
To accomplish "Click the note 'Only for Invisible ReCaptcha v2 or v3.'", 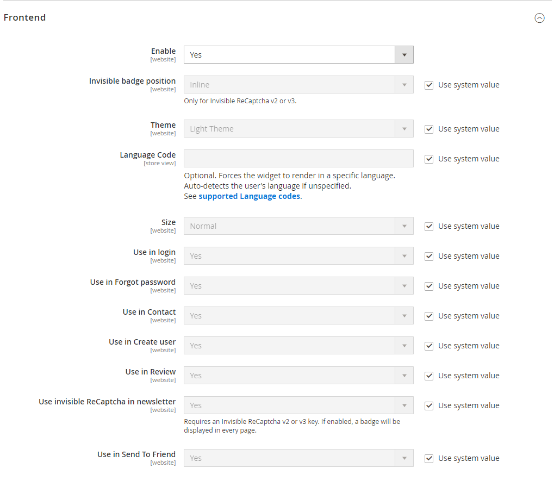I will (x=240, y=101).
